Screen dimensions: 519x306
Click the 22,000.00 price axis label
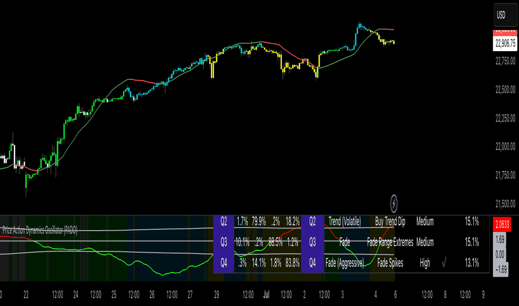click(505, 146)
